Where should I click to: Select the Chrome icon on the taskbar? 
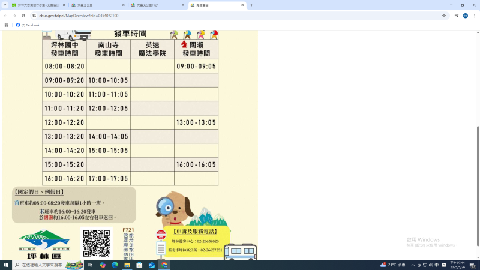click(164, 265)
